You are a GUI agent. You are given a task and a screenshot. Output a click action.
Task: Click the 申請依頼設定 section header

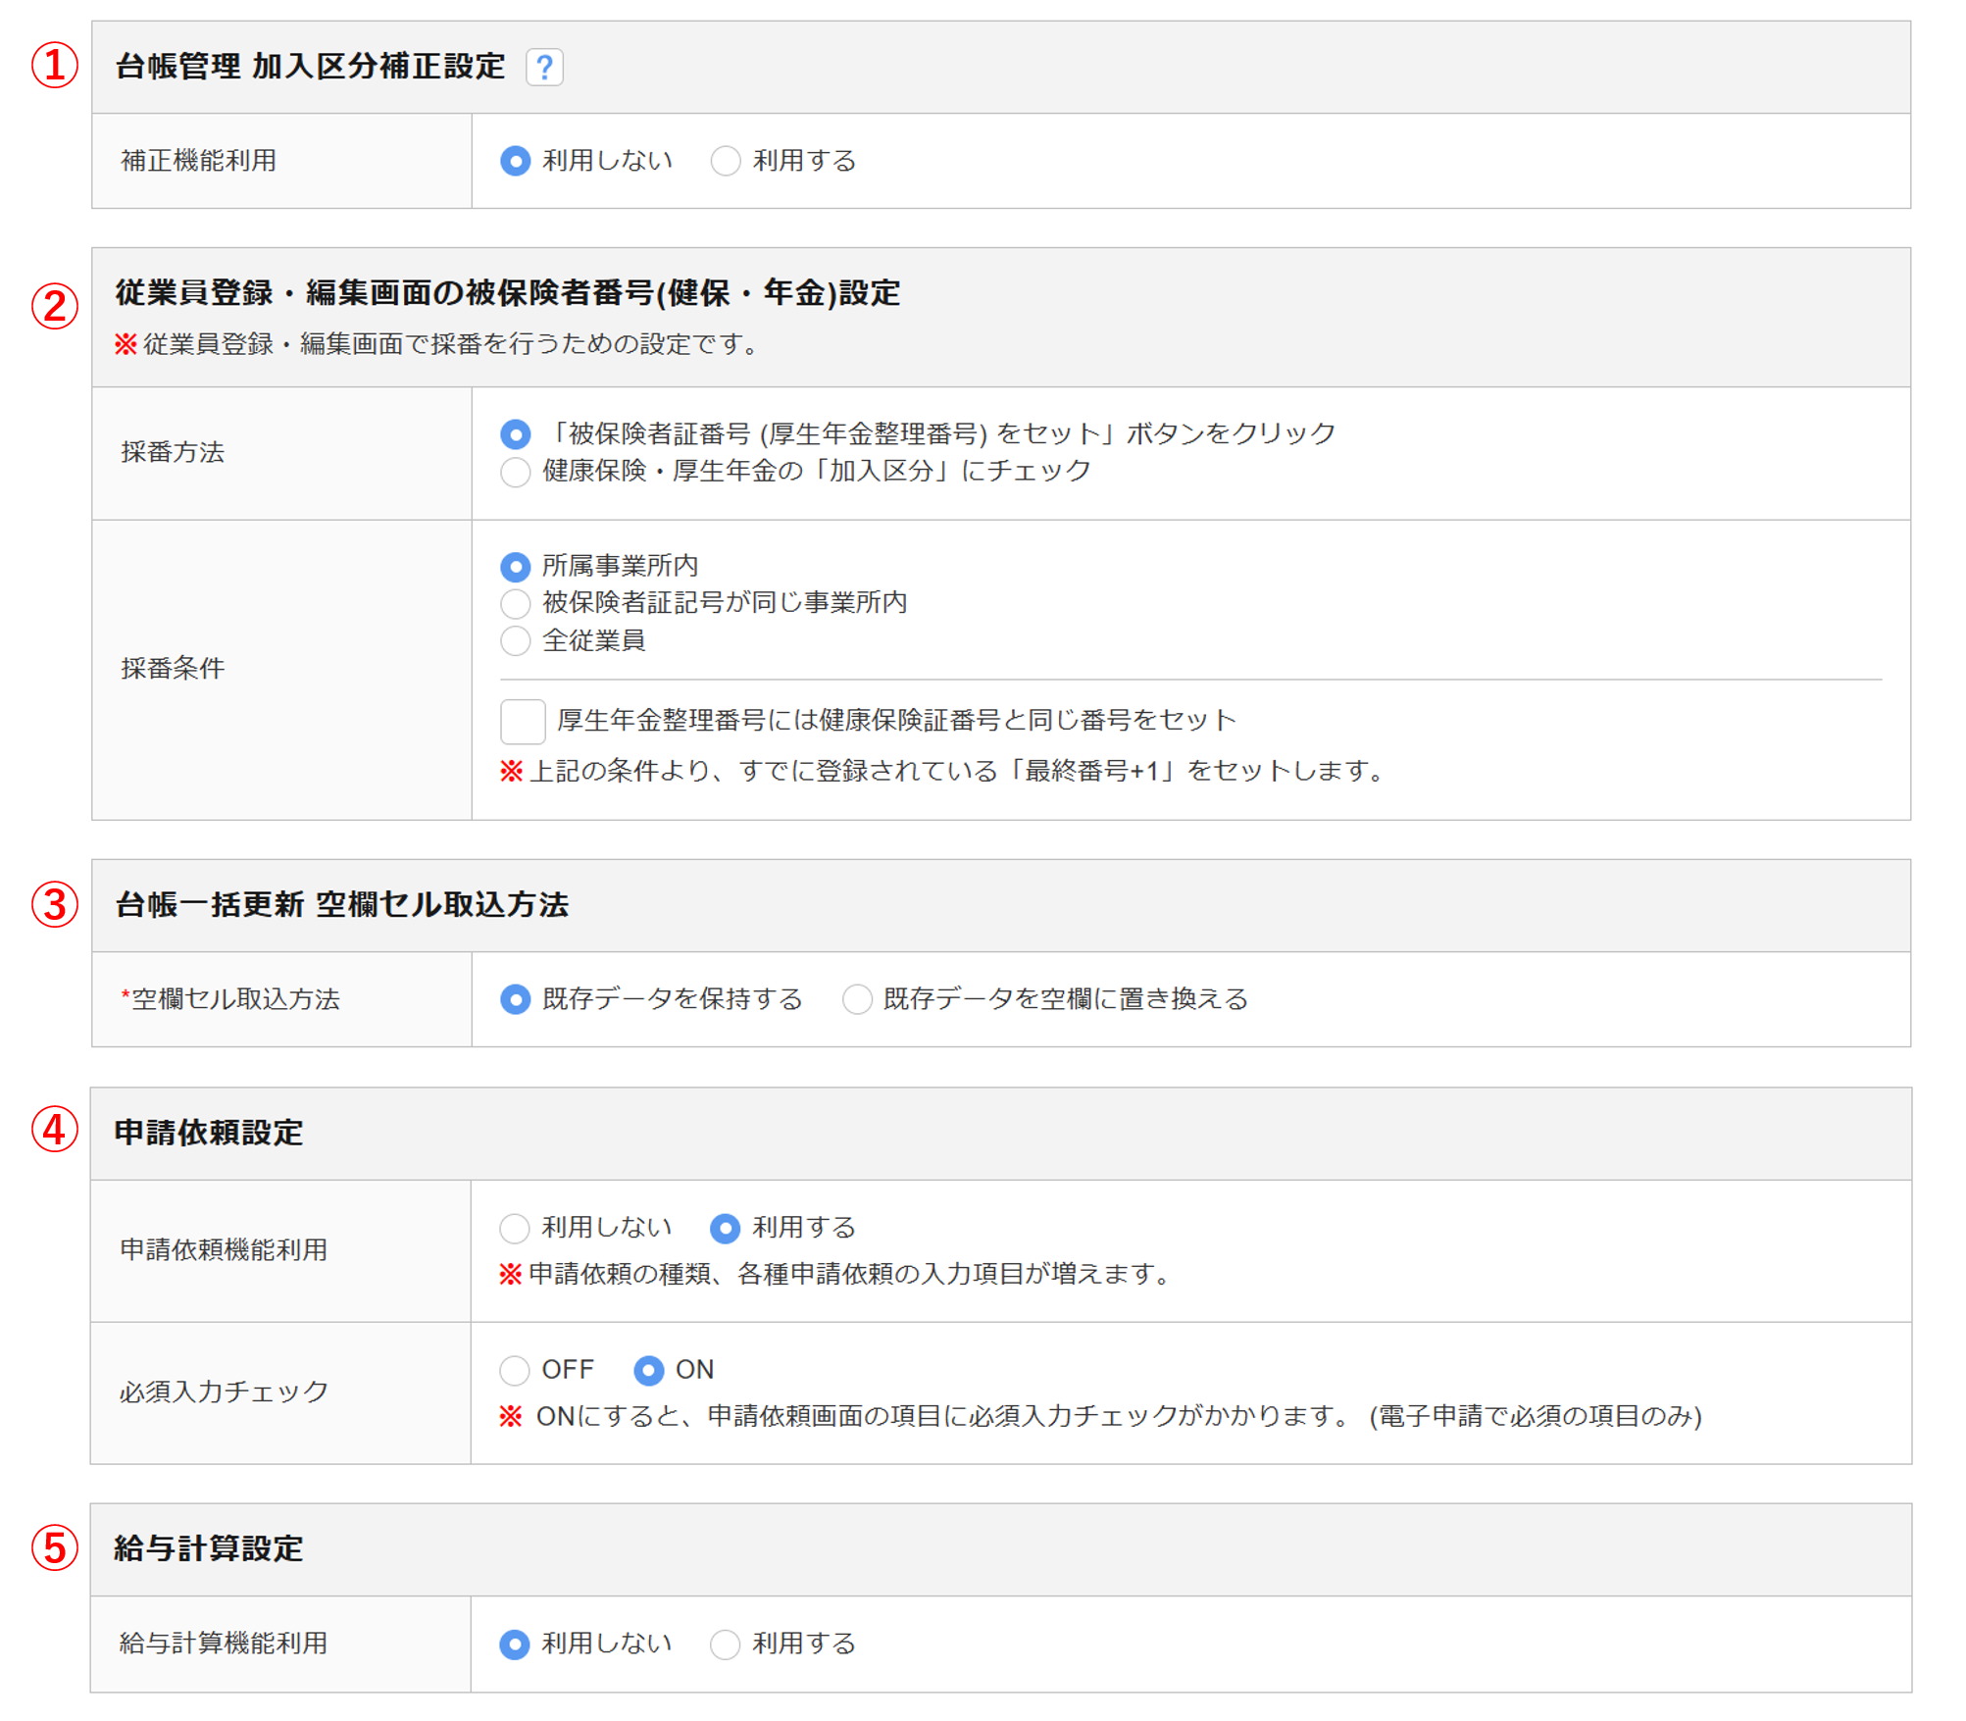(x=209, y=1133)
